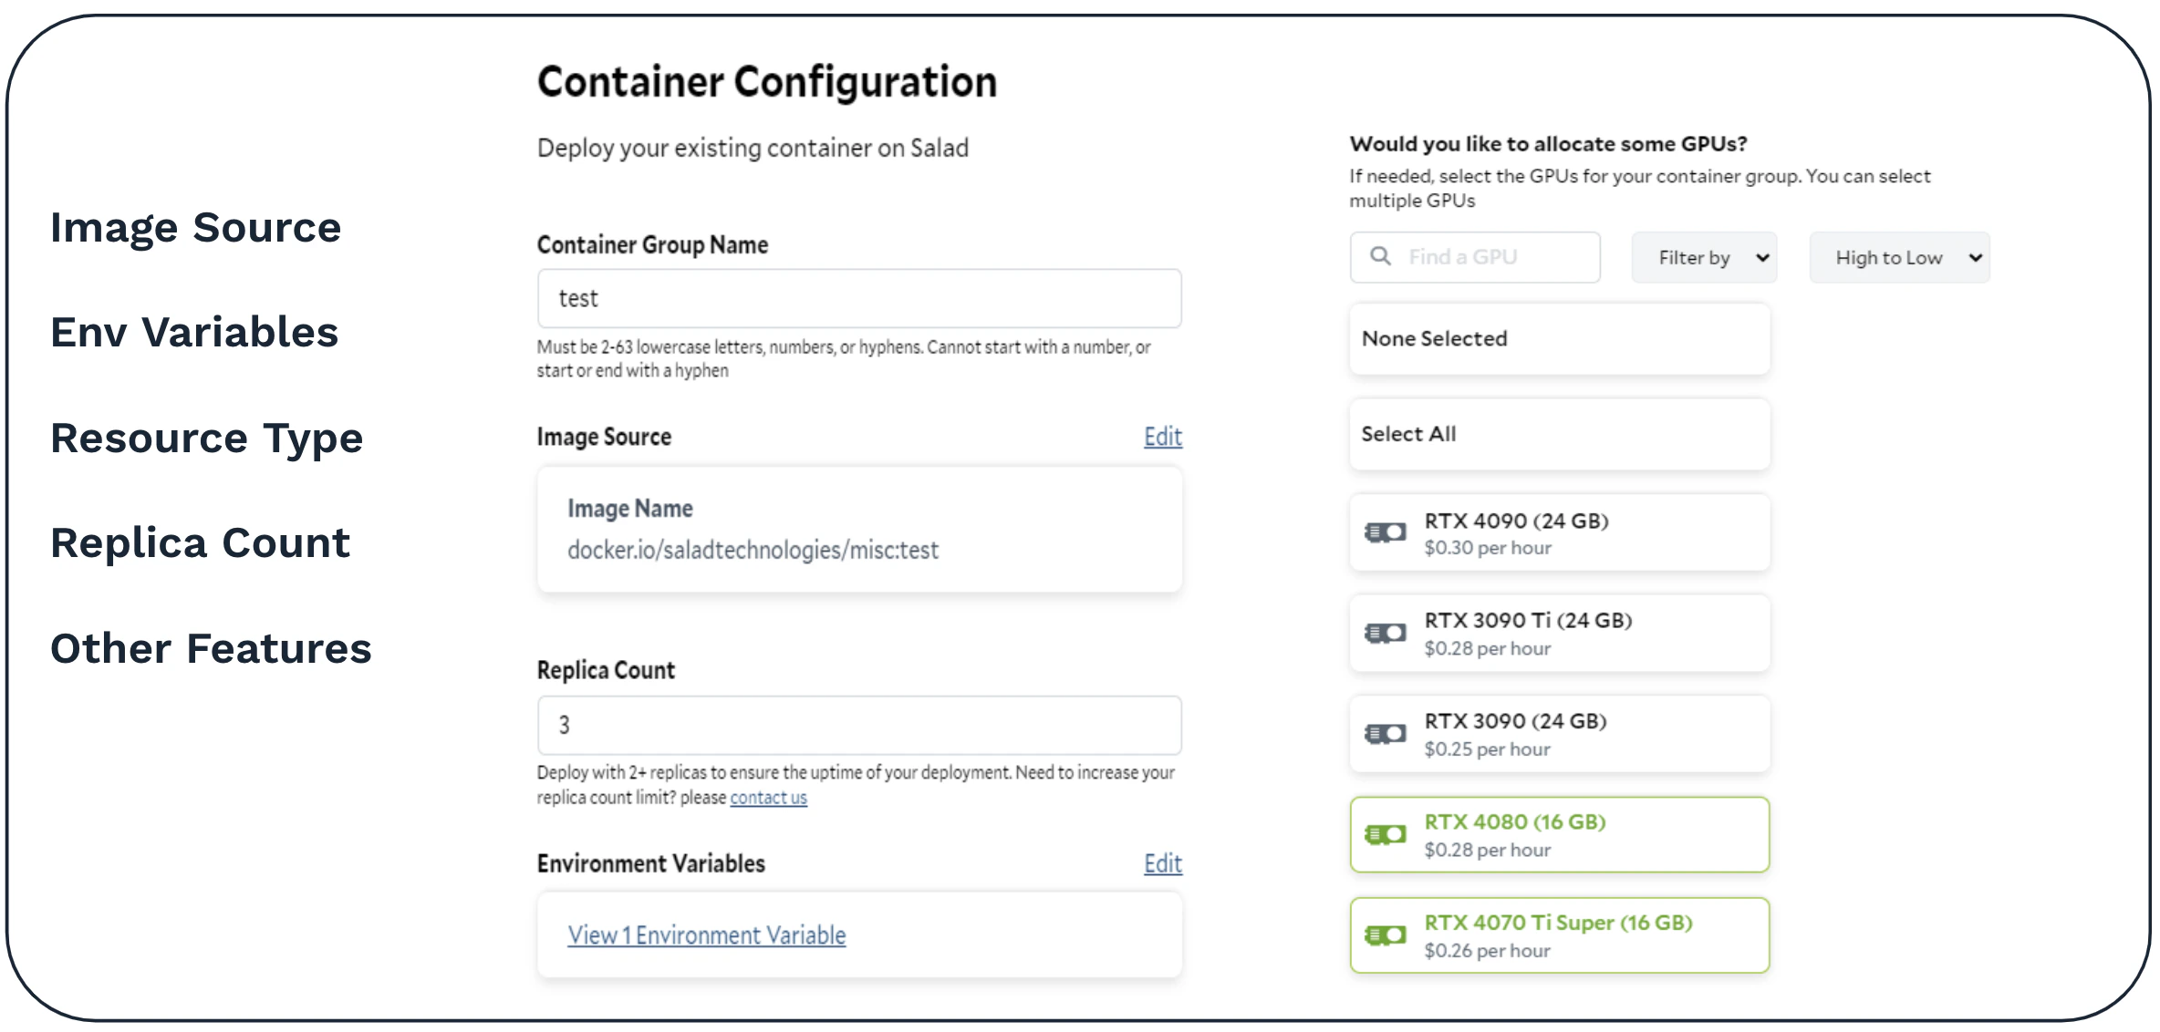The image size is (2160, 1032).
Task: Choose the None Selected GPU option
Action: (x=1560, y=339)
